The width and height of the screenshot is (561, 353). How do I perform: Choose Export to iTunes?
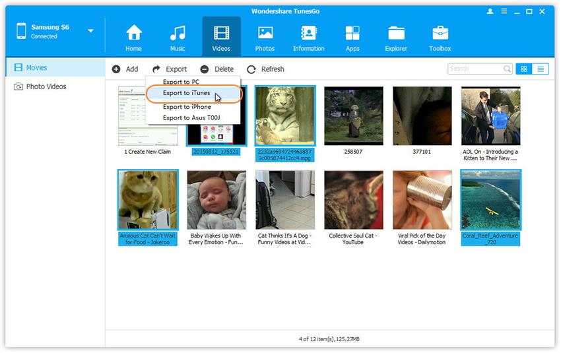[186, 93]
